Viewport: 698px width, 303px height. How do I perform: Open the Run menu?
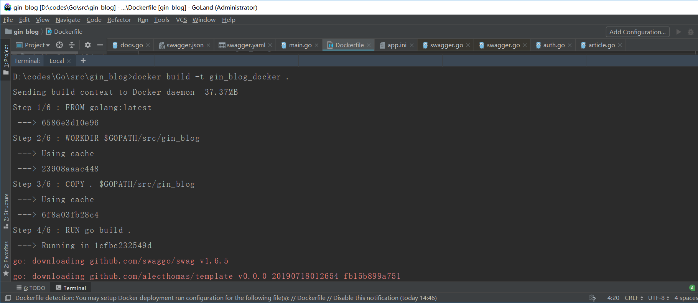(143, 20)
